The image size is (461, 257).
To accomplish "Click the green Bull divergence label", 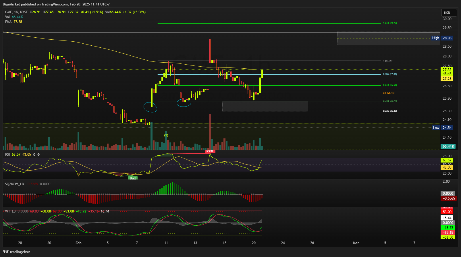I will coord(133,178).
